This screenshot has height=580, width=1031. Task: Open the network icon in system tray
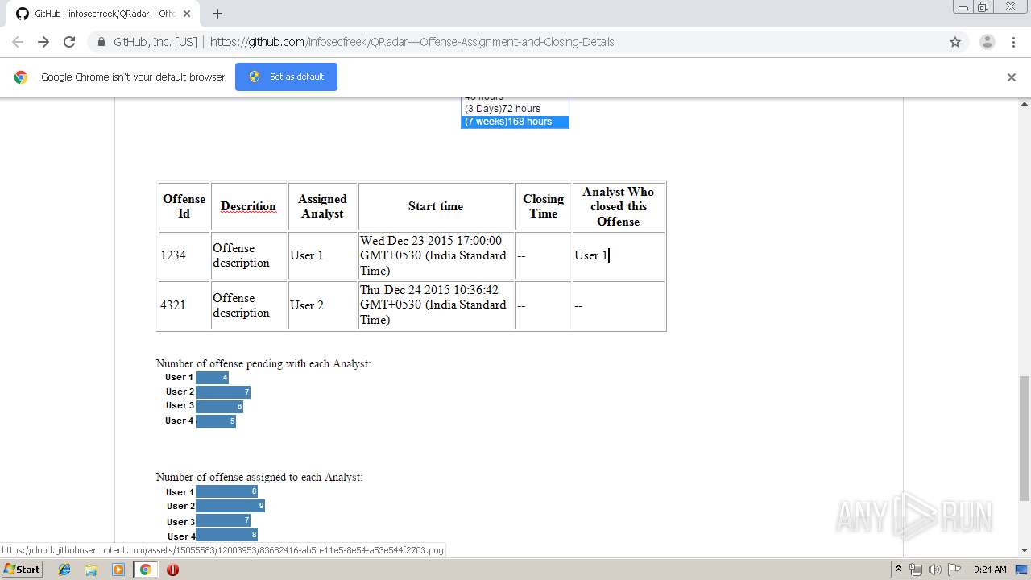click(916, 570)
